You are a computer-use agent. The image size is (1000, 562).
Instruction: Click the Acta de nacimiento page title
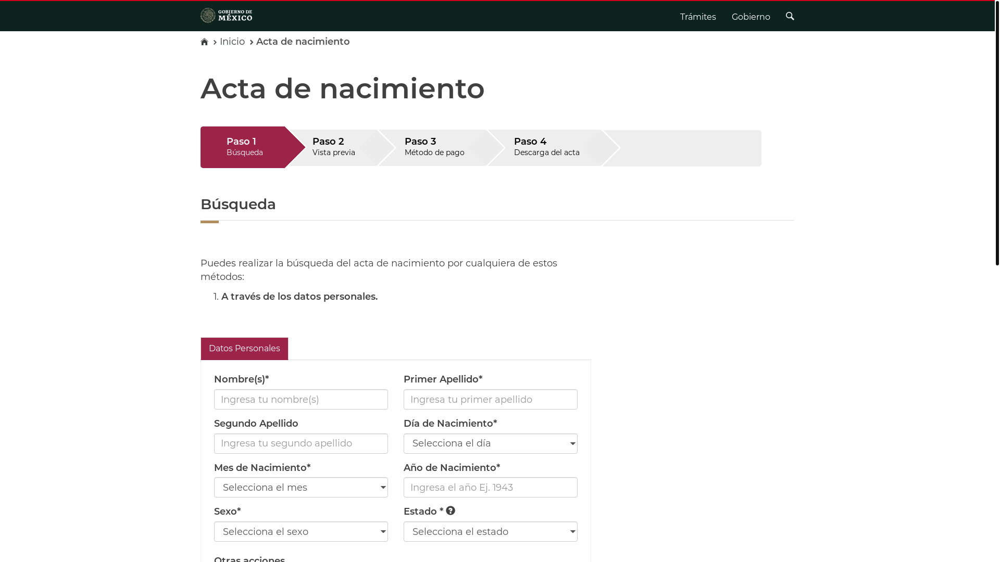343,88
